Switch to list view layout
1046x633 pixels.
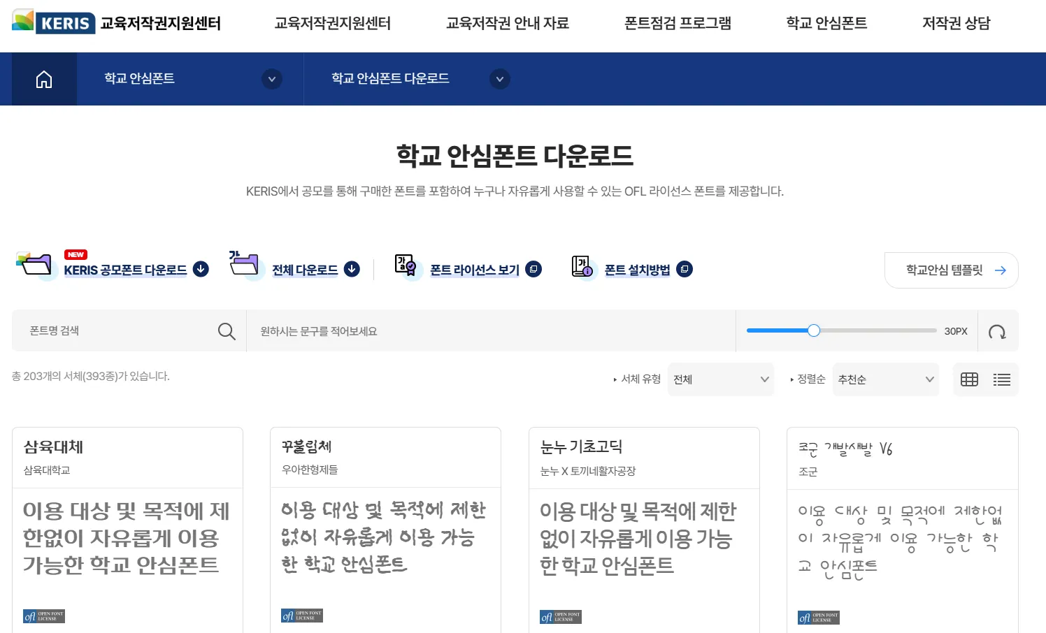(1002, 379)
